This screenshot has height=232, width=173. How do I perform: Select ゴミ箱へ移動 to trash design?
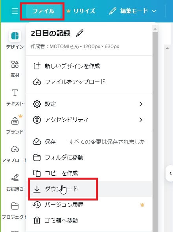pyautogui.click(x=89, y=221)
